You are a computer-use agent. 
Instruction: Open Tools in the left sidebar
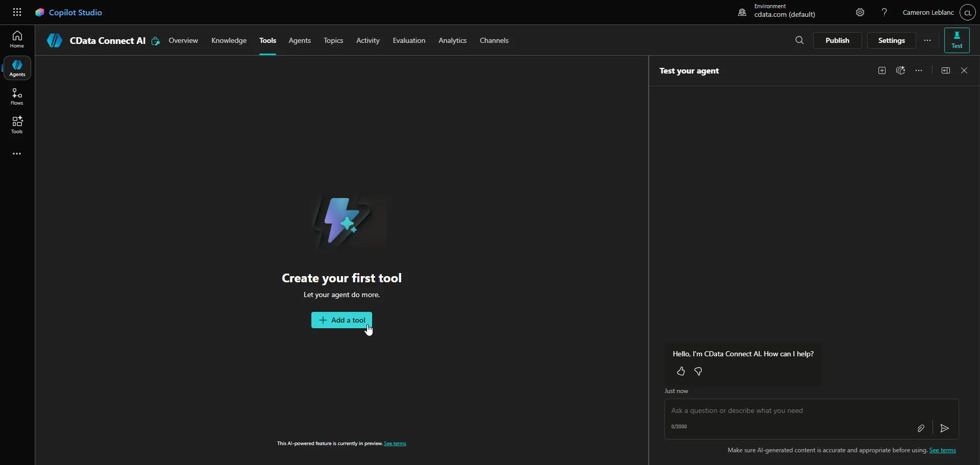pos(17,125)
